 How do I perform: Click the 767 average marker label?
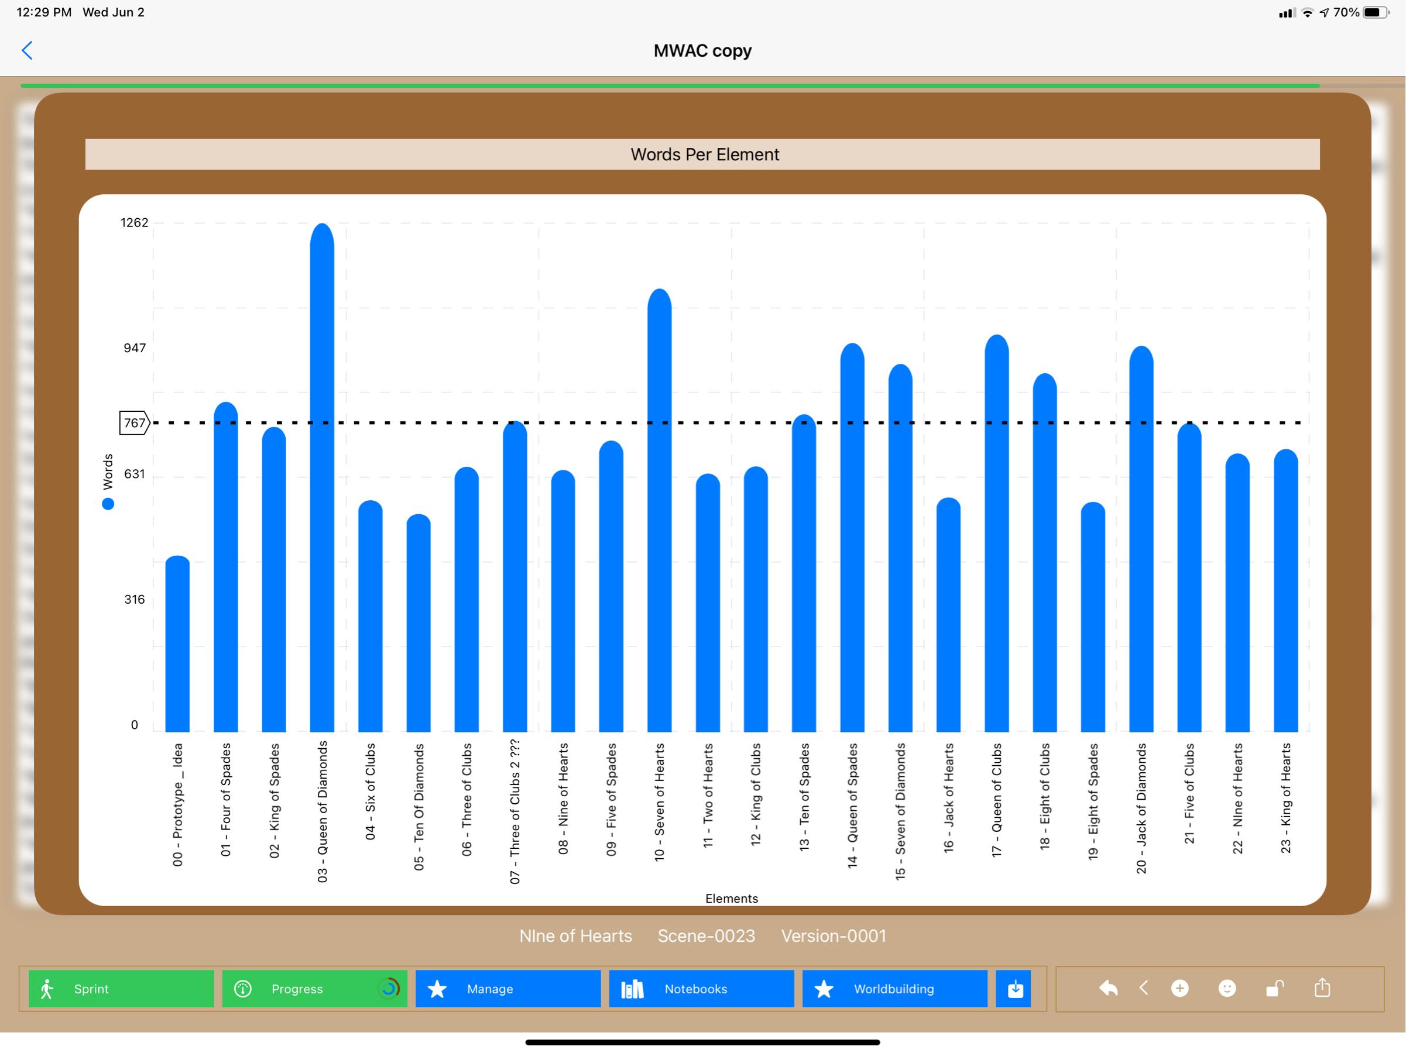[x=134, y=423]
